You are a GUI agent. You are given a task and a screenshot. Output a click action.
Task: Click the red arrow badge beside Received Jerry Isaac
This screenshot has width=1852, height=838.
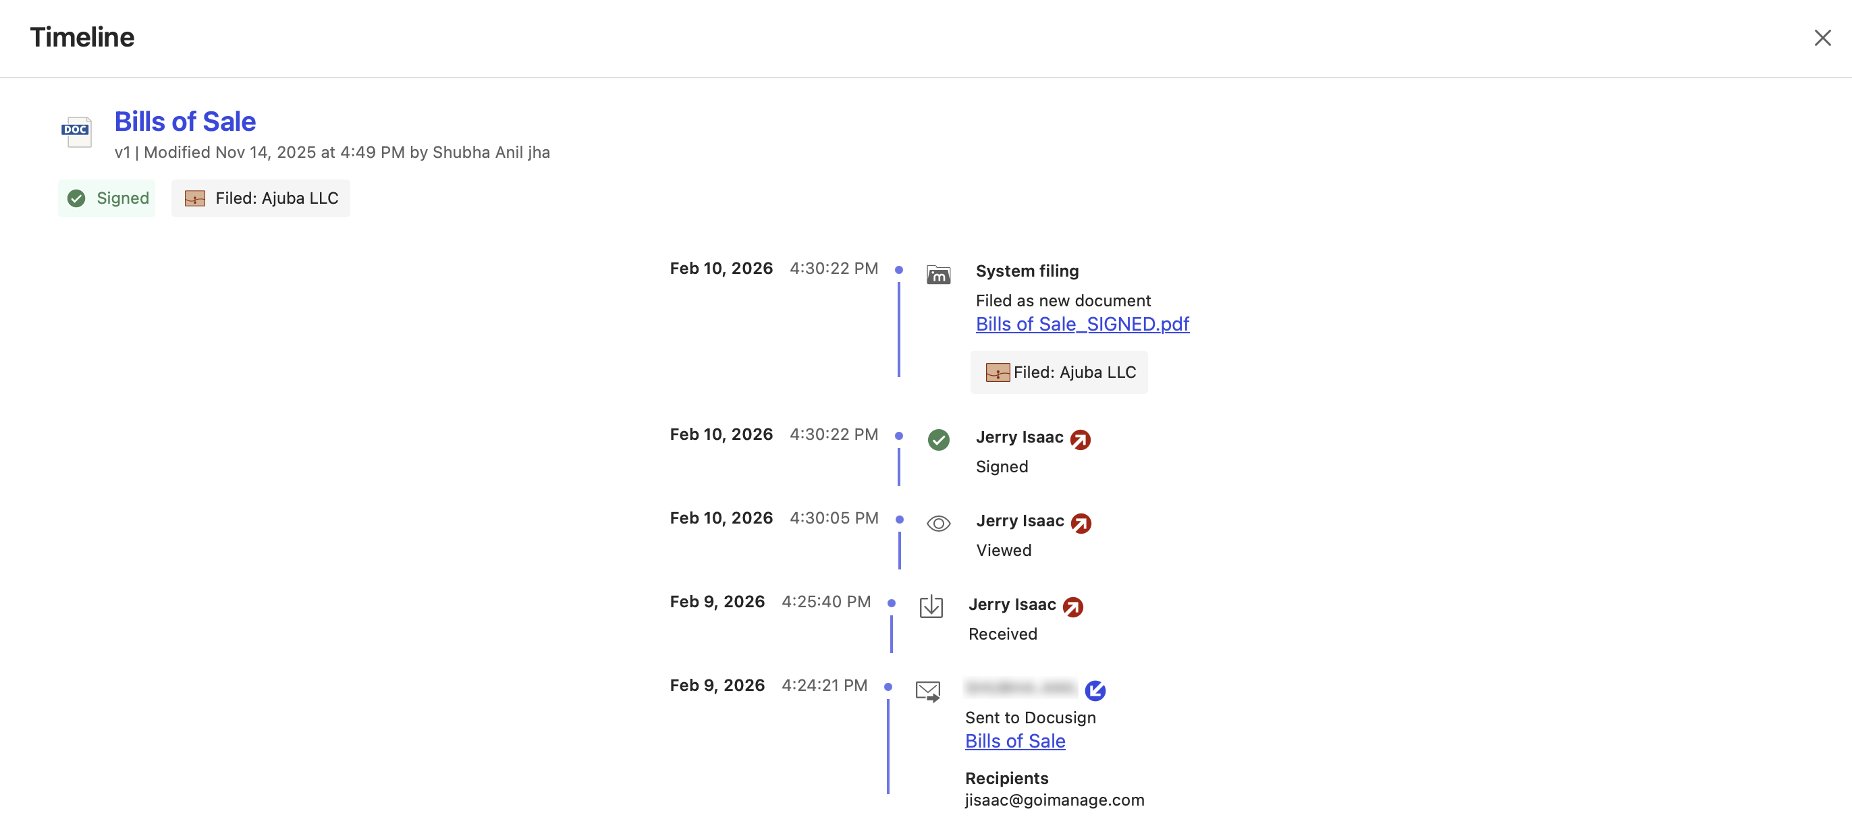pyautogui.click(x=1072, y=607)
